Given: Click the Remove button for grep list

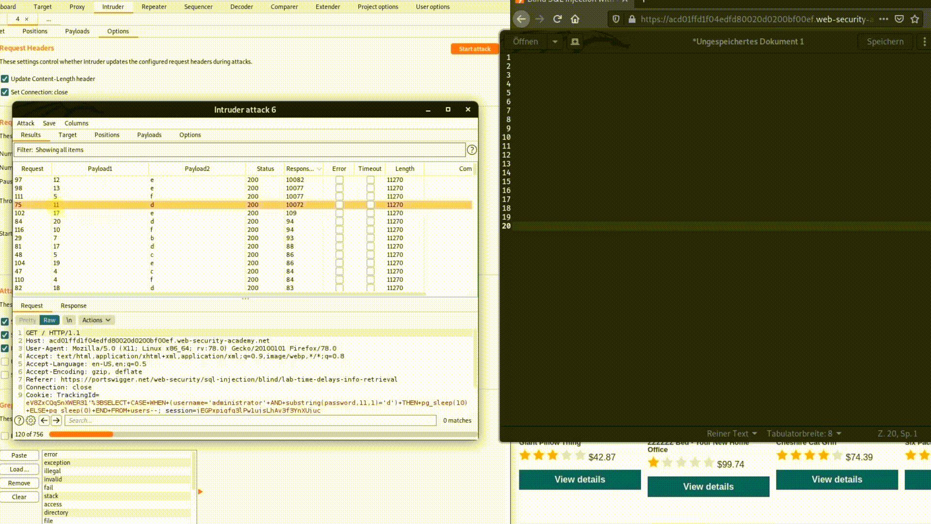Looking at the screenshot, I should [19, 483].
